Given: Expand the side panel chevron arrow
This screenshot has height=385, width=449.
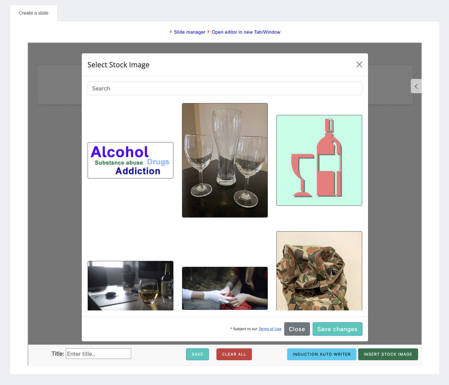Looking at the screenshot, I should [x=416, y=86].
